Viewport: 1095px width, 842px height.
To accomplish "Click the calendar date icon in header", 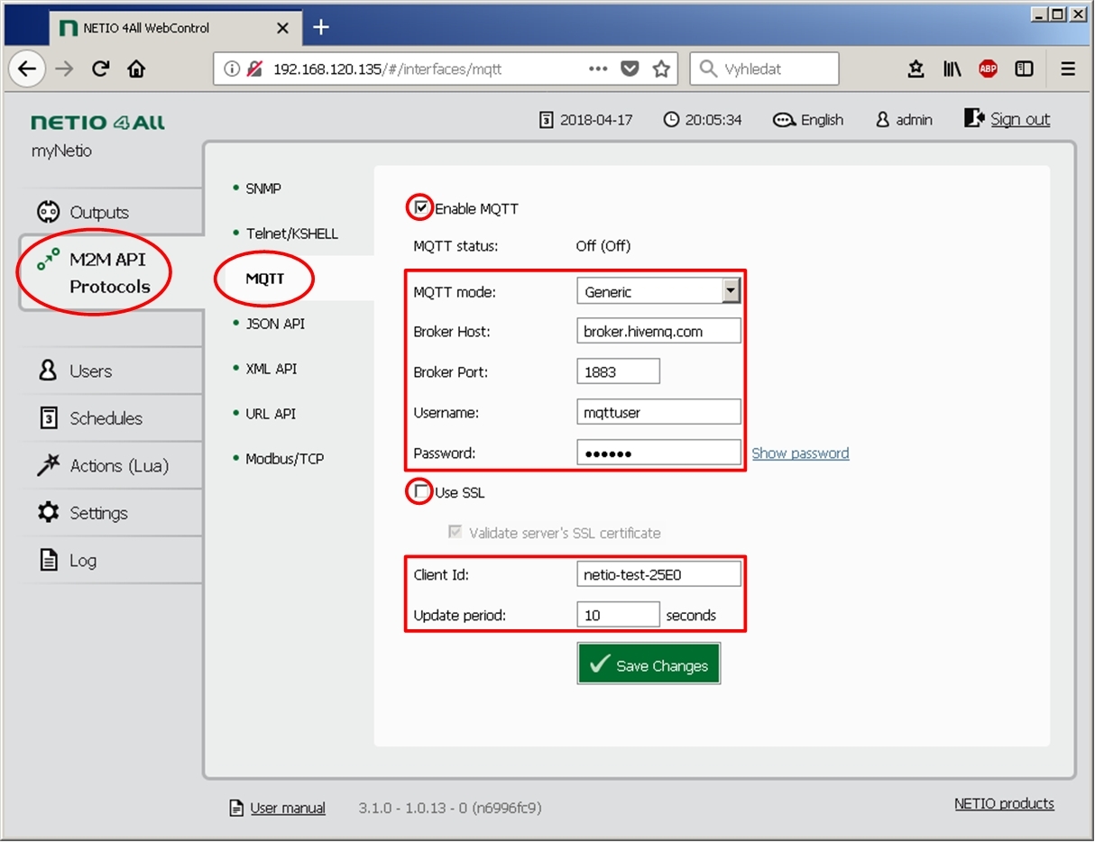I will [546, 120].
